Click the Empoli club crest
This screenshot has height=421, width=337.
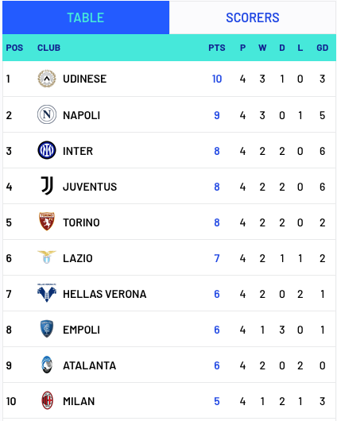47,329
